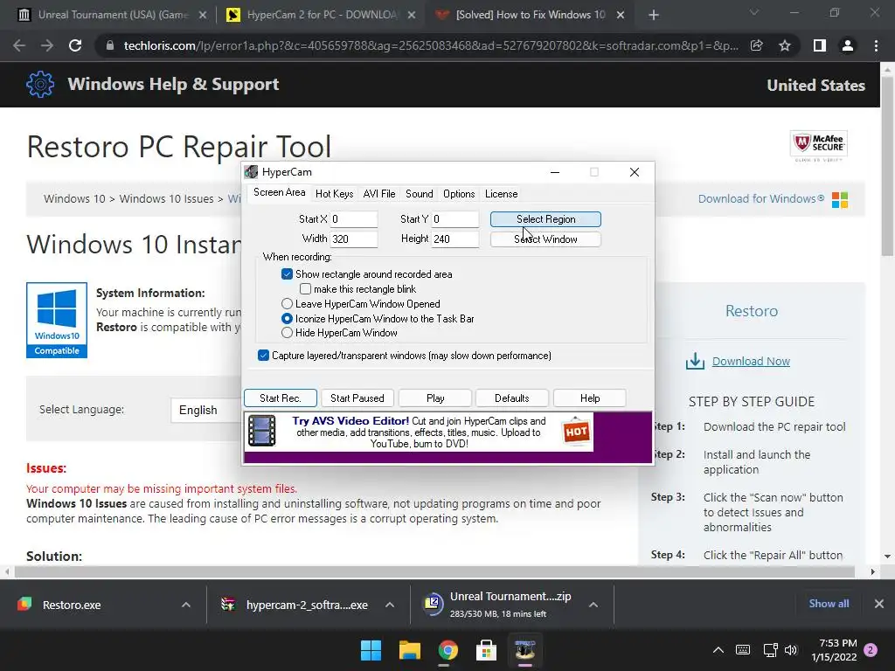Switch to the Hot Keys tab

(335, 194)
